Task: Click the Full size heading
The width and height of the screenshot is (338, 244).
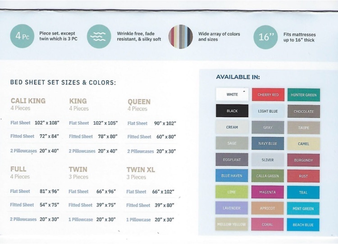Action: [18, 169]
